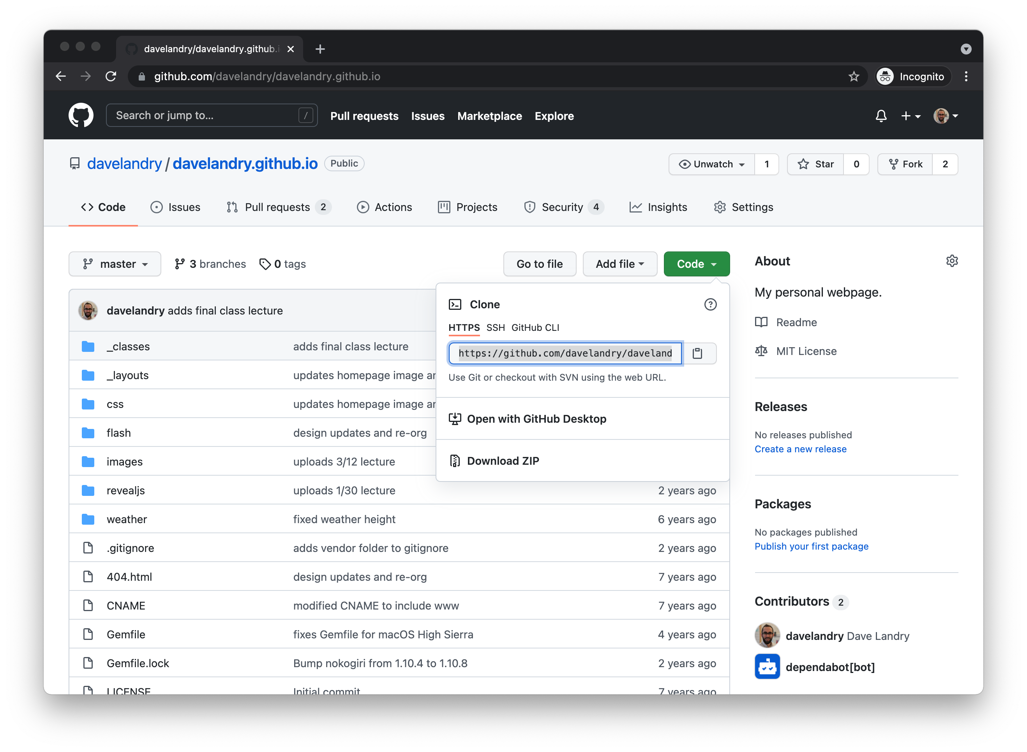Open the user avatar menu
1027x752 pixels.
point(946,116)
